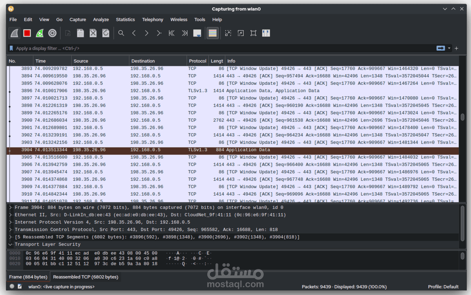The image size is (471, 295).
Task: Click the Apply display filter arrow button
Action: [440, 48]
